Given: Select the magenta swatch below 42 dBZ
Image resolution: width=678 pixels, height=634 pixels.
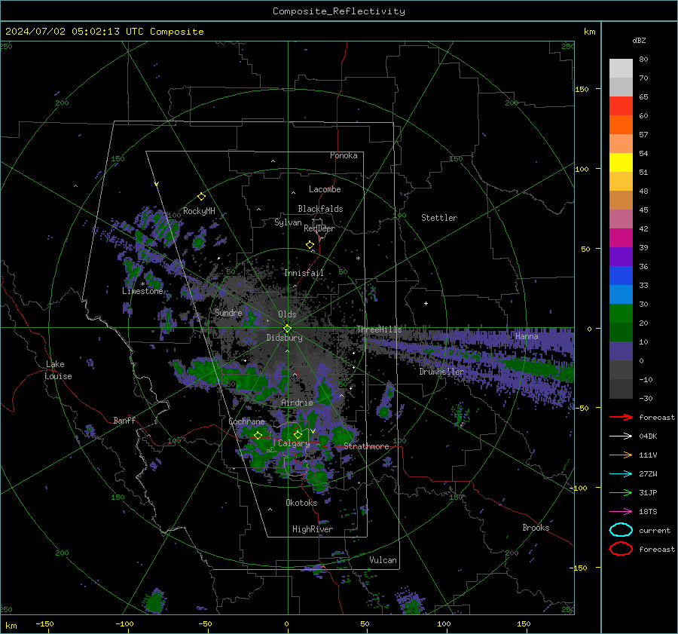Looking at the screenshot, I should point(621,237).
